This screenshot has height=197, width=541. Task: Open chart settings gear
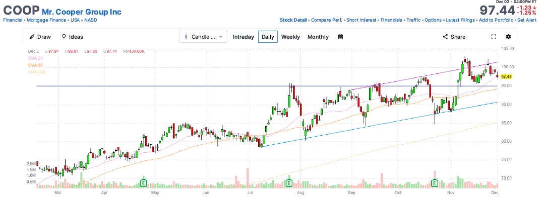tap(508, 37)
